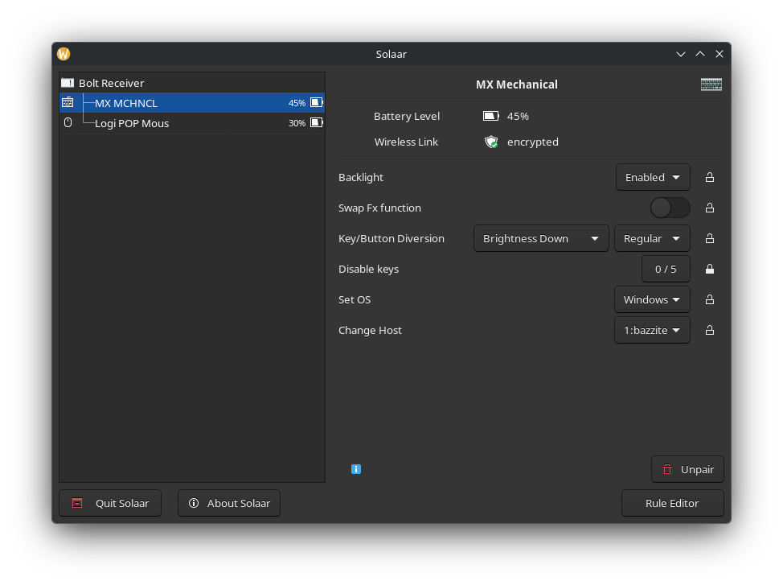The height and width of the screenshot is (585, 783).
Task: Open the Backlight Enabled dropdown
Action: pos(652,177)
